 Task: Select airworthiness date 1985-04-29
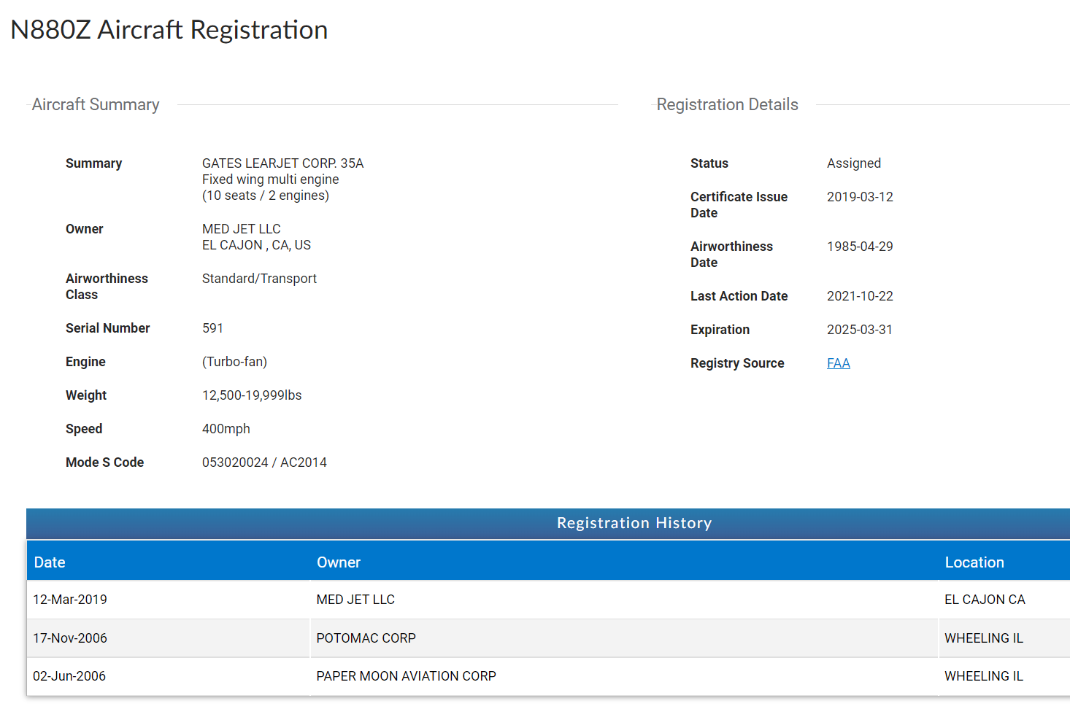[860, 247]
